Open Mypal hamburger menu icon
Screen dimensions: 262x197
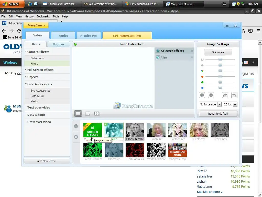click(x=258, y=31)
